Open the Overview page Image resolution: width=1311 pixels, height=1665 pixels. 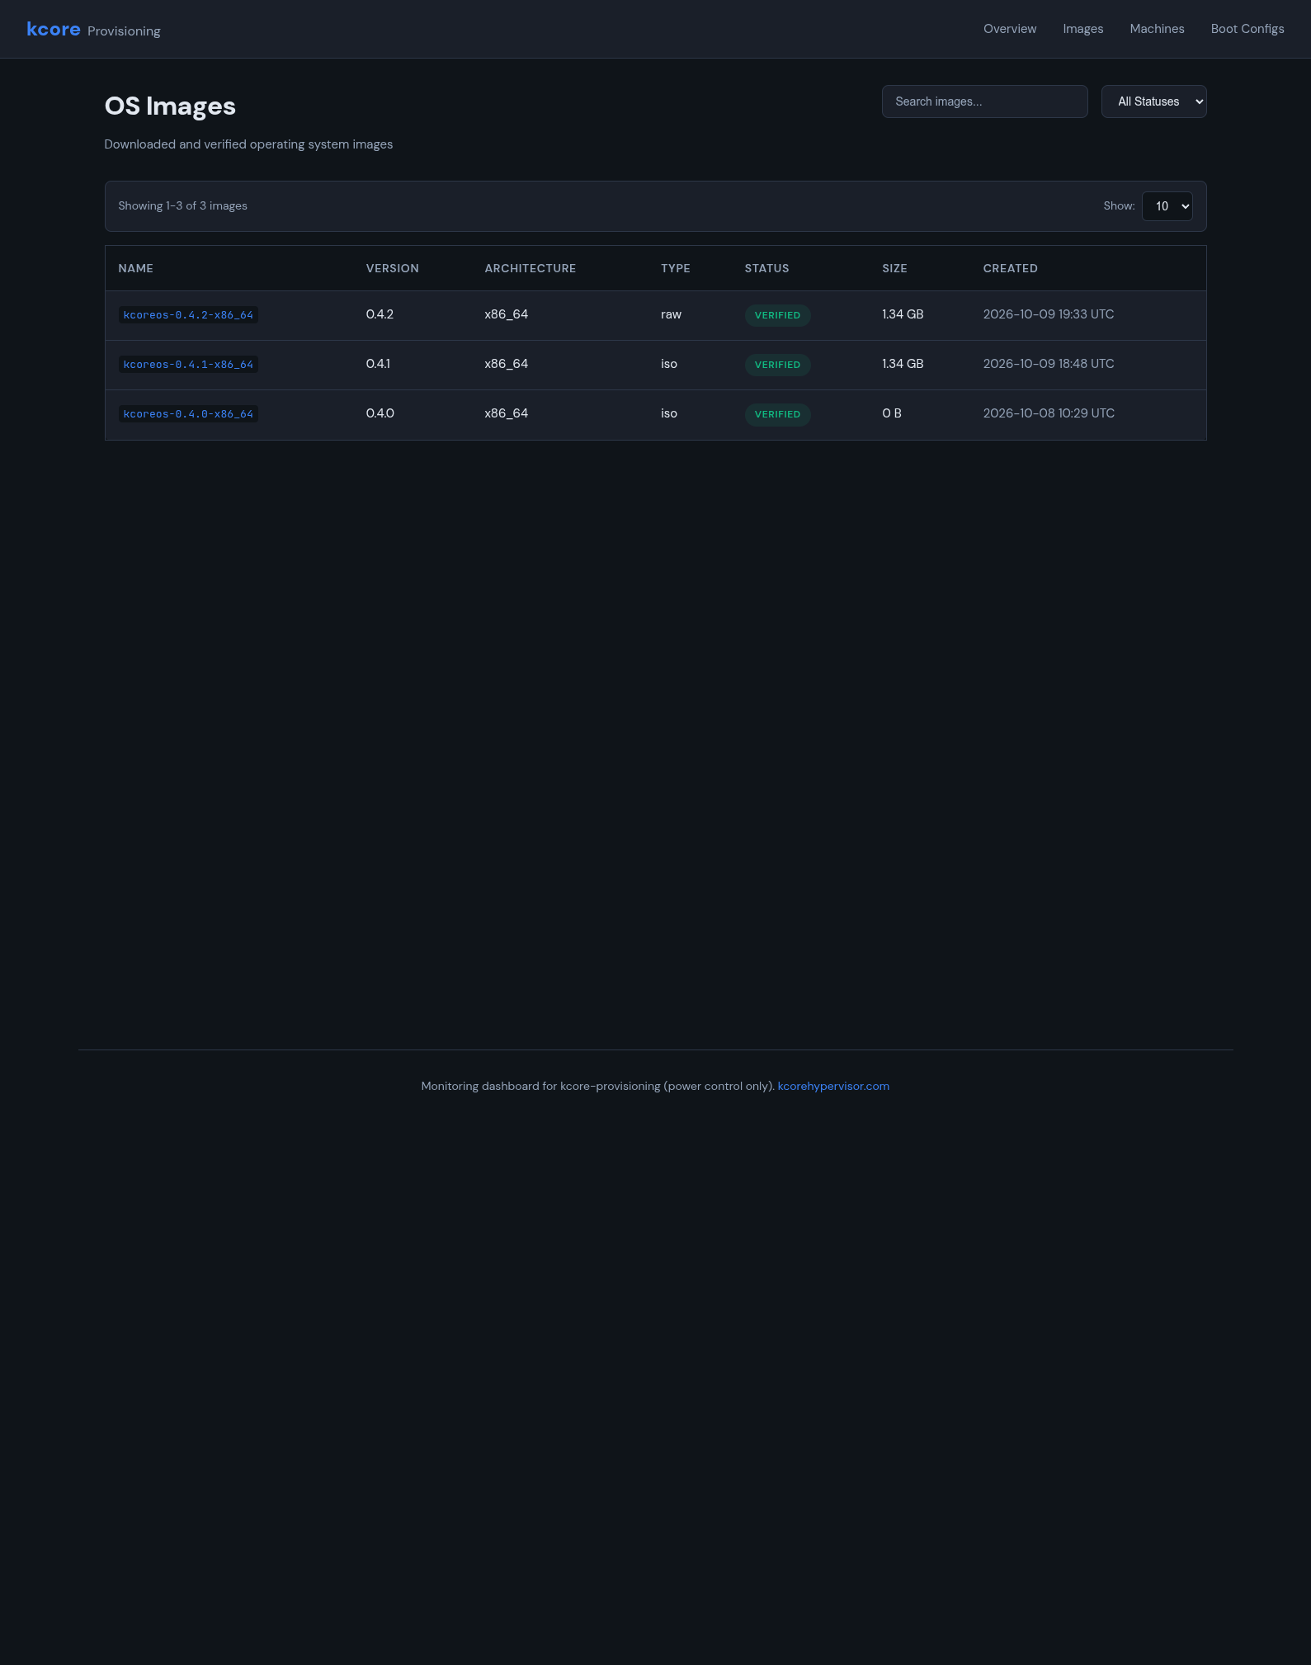pos(1010,29)
